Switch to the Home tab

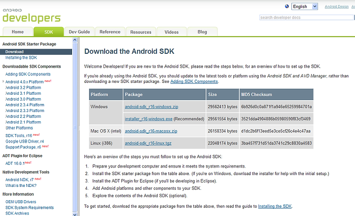pyautogui.click(x=18, y=32)
